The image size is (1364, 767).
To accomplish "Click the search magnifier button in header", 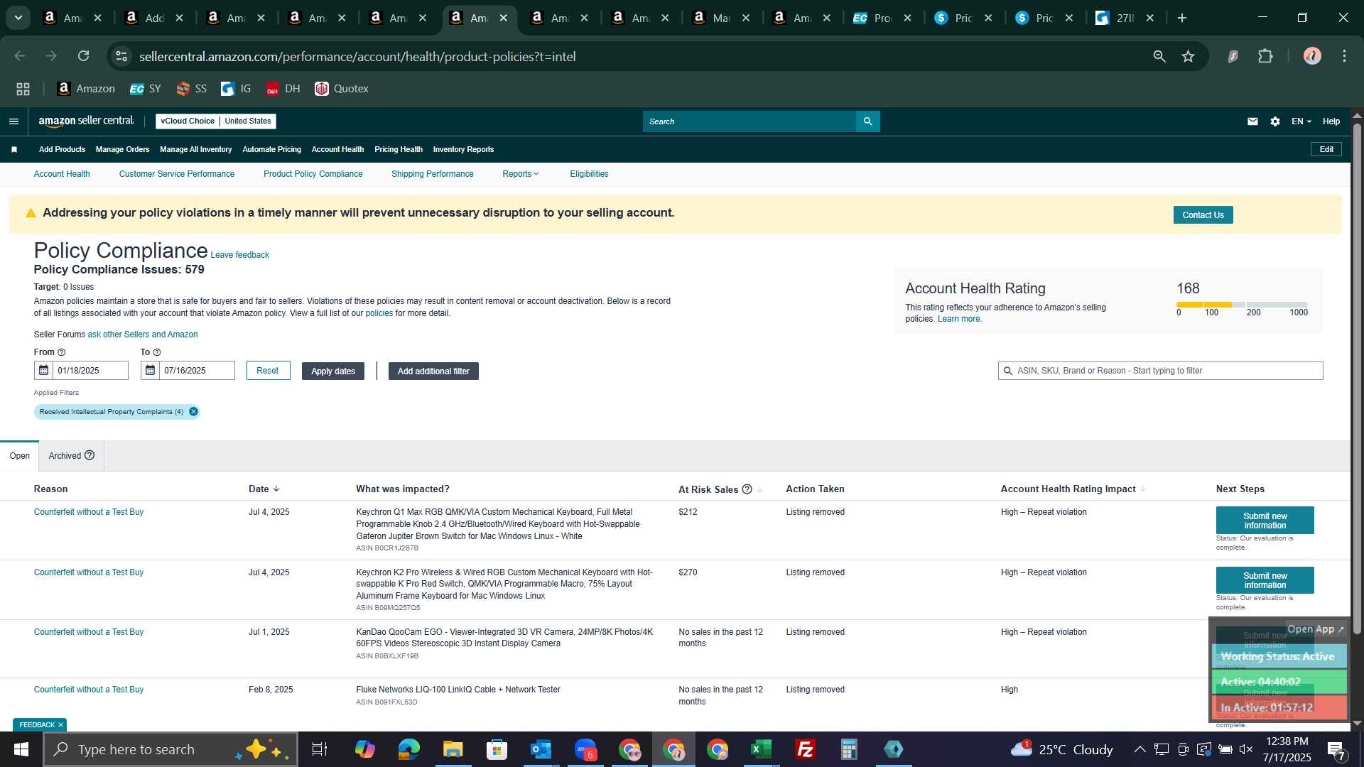I will [867, 121].
